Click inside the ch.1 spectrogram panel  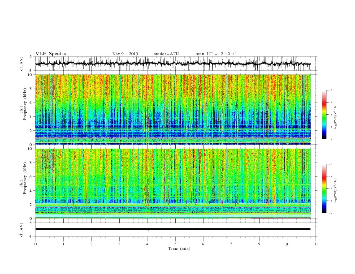pos(173,109)
